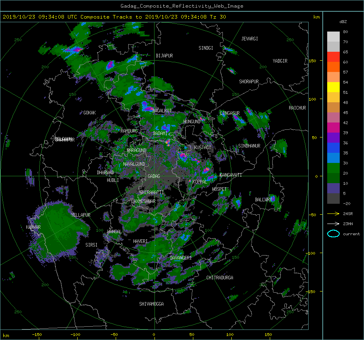Click the JEVARGI city label
Viewport: 364px width, 340px height.
pyautogui.click(x=250, y=39)
